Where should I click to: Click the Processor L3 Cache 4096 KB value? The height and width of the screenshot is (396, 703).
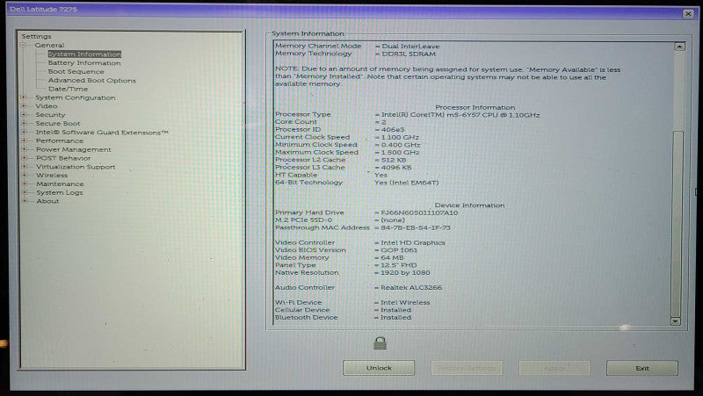click(x=396, y=168)
